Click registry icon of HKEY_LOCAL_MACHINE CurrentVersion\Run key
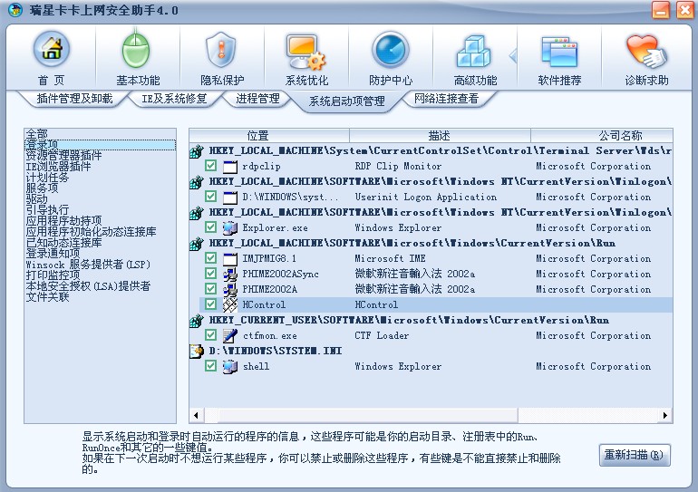The image size is (698, 492). click(x=197, y=244)
